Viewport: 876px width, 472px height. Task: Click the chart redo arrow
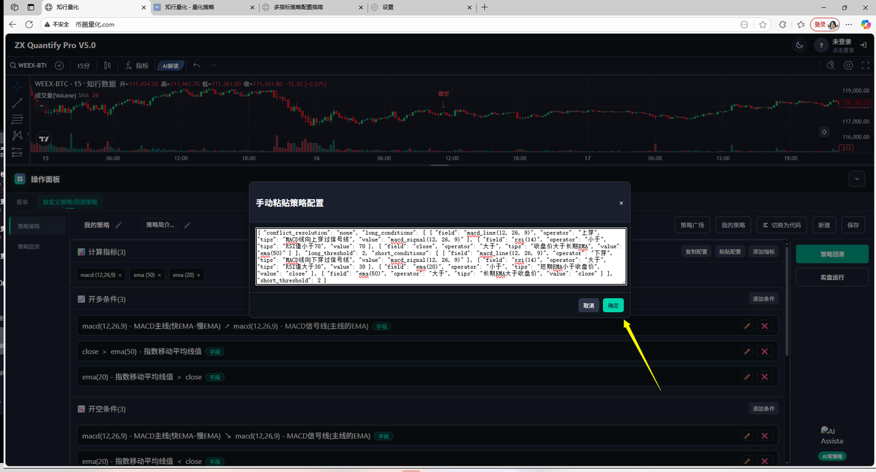pos(214,66)
